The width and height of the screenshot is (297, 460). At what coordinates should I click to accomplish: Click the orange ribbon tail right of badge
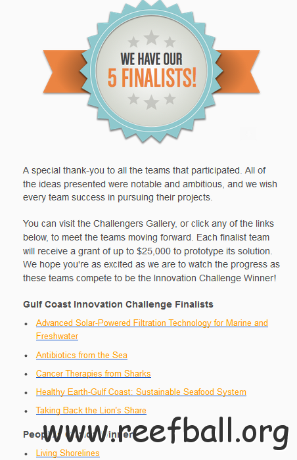[x=239, y=71]
